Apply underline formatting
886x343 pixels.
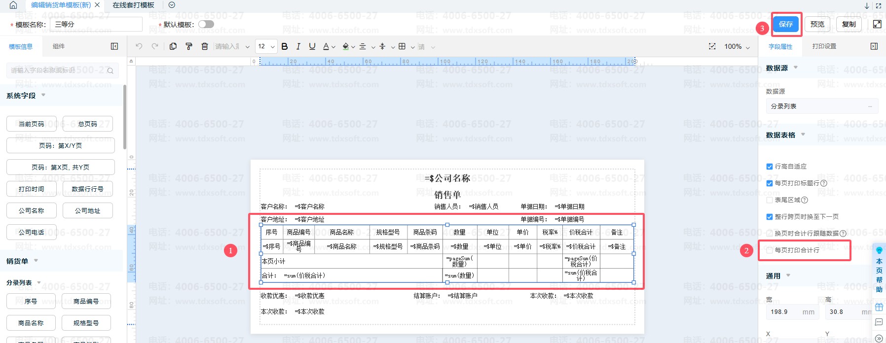pyautogui.click(x=312, y=46)
